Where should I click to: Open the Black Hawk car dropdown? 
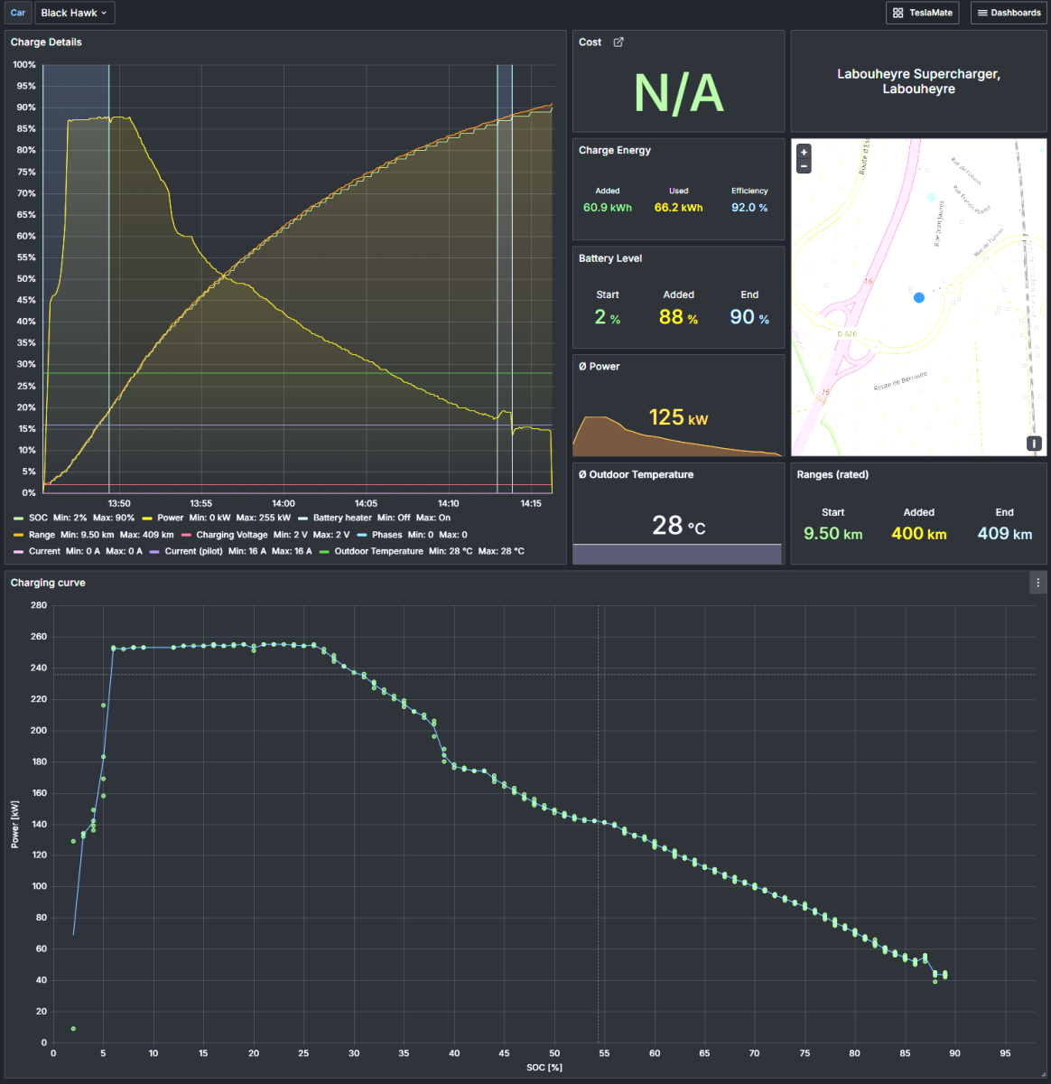(x=75, y=13)
